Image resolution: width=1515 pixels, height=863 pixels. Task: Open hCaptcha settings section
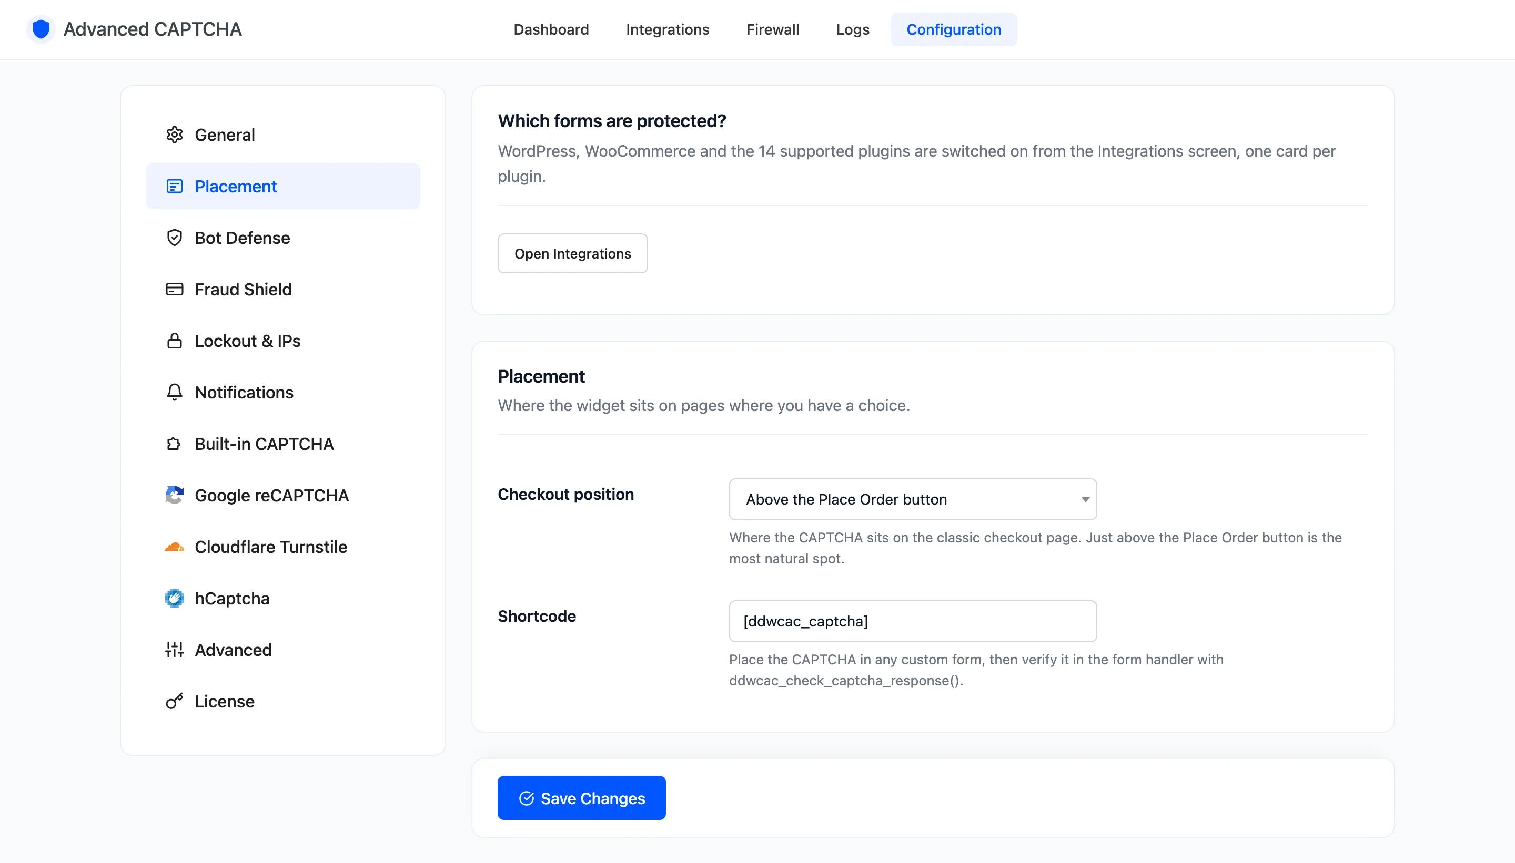coord(283,598)
